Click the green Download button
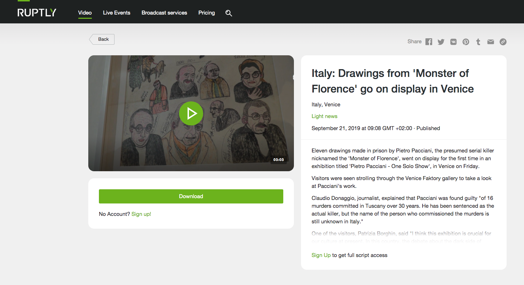Viewport: 524px width, 285px height. pyautogui.click(x=191, y=196)
